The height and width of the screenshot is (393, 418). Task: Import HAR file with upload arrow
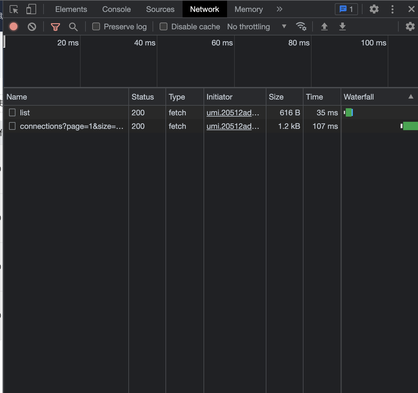coord(324,26)
